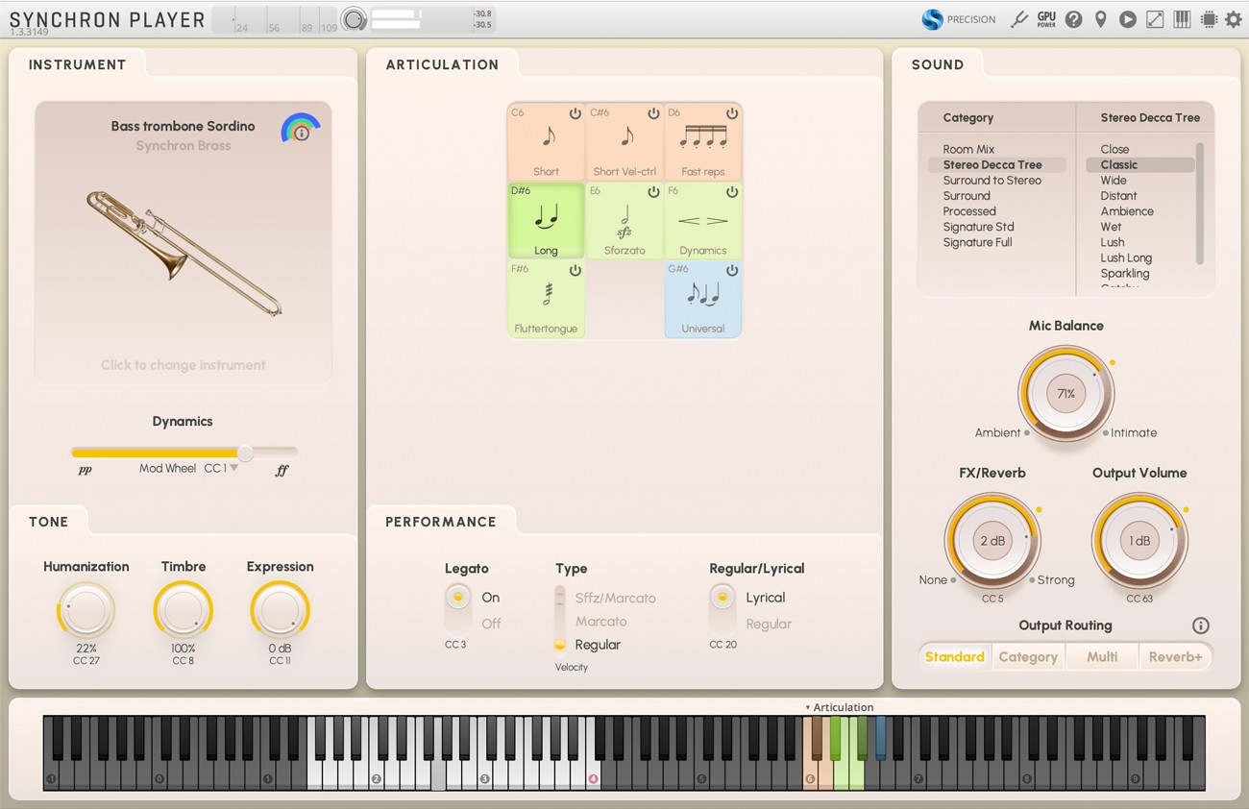This screenshot has height=809, width=1249.
Task: Select the Close mic preset
Action: click(x=1114, y=149)
